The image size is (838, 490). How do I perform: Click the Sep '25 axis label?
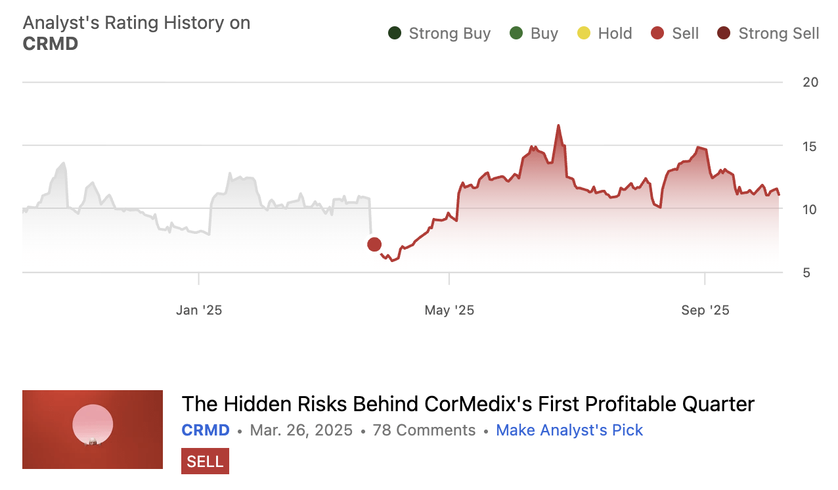705,310
